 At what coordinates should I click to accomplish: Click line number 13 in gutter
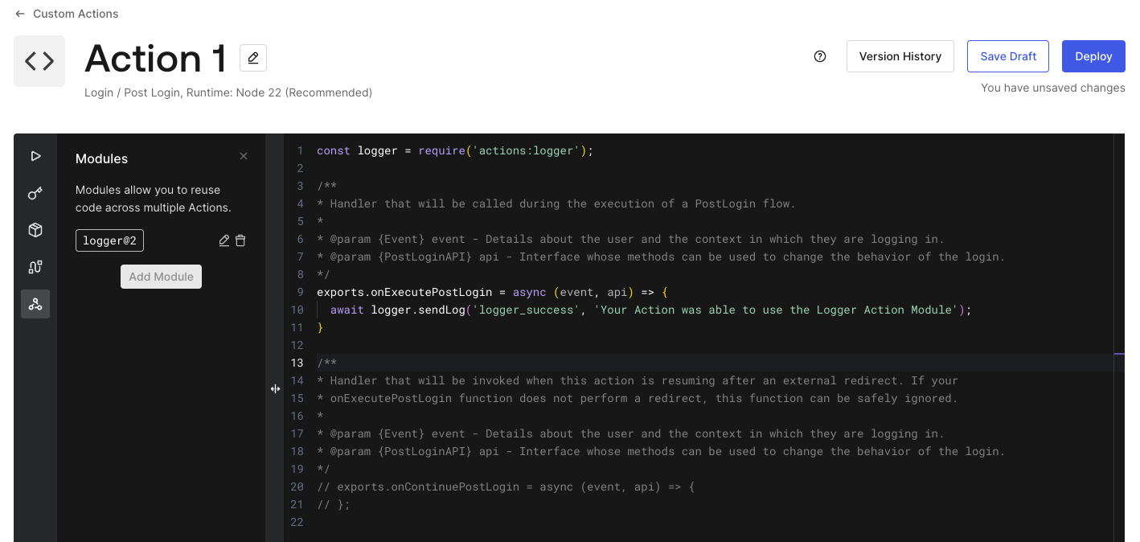click(x=297, y=363)
